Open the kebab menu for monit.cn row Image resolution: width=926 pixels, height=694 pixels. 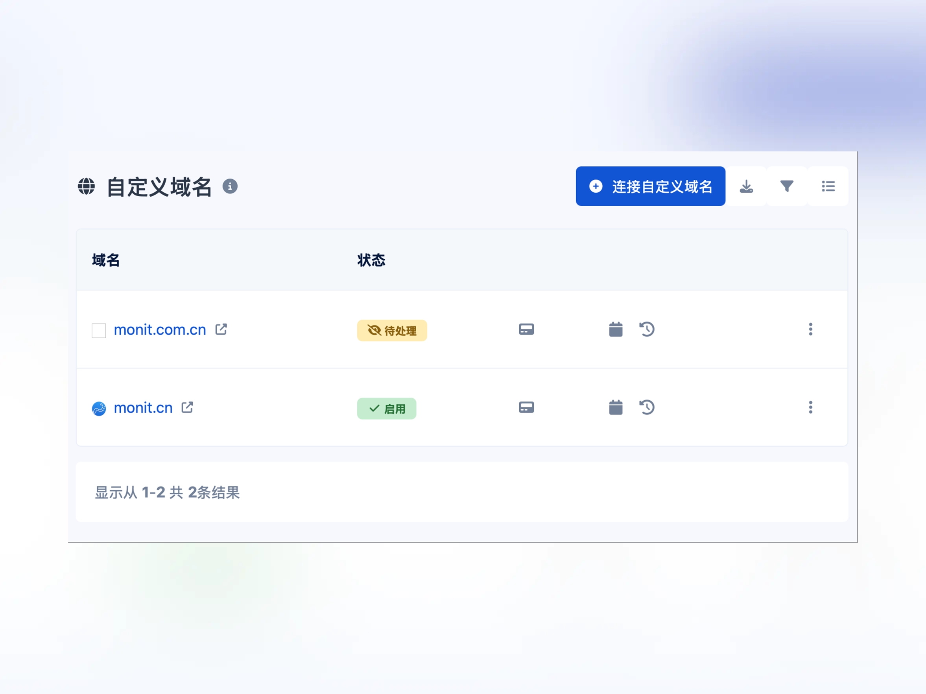pyautogui.click(x=811, y=407)
